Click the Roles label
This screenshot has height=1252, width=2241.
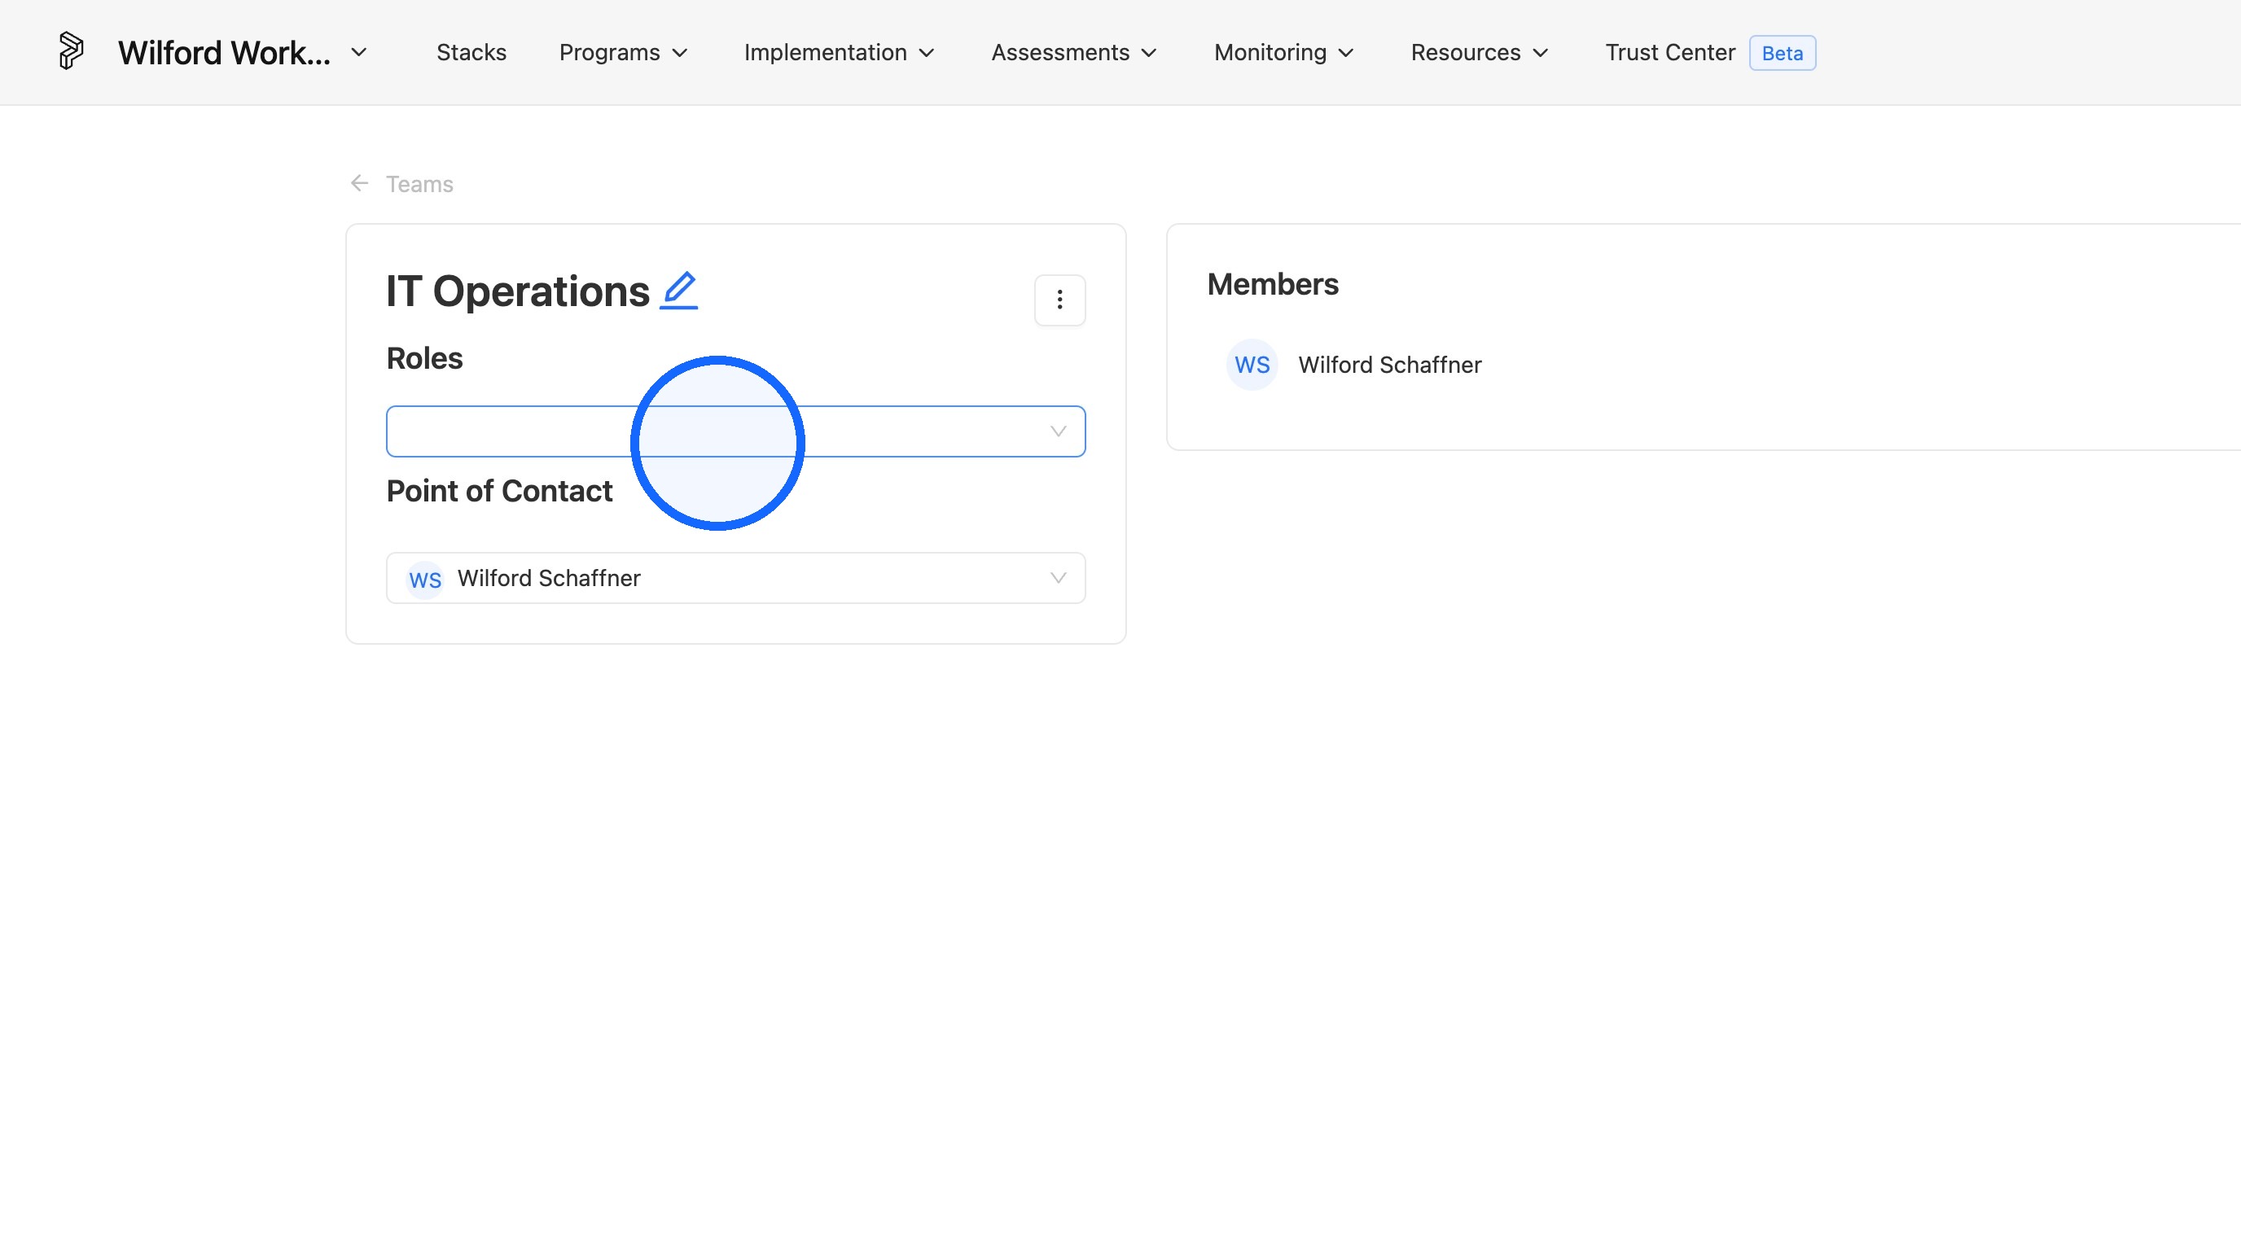click(424, 358)
